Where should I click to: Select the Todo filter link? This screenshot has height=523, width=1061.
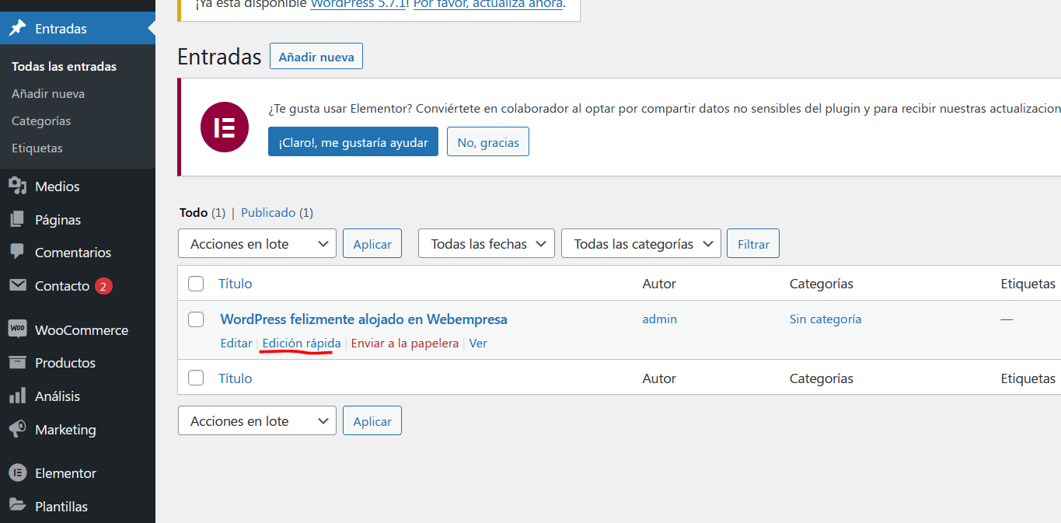pyautogui.click(x=194, y=212)
